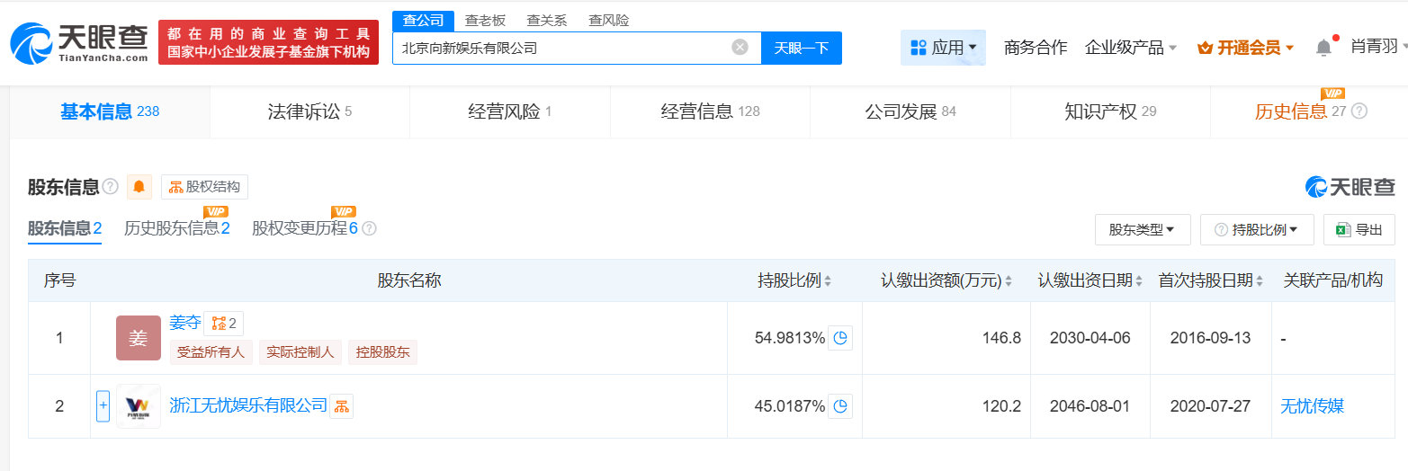Export shareholder data with 导出 button
The width and height of the screenshot is (1408, 471).
click(1359, 230)
